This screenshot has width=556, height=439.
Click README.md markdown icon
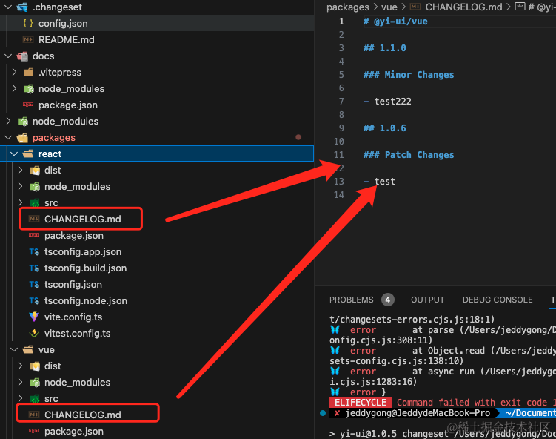(x=28, y=39)
